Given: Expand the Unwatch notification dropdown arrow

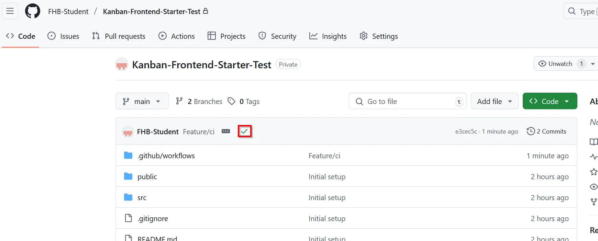Looking at the screenshot, I should (593, 64).
